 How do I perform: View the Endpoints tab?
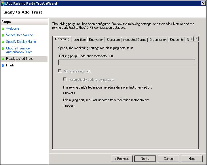(x=177, y=40)
